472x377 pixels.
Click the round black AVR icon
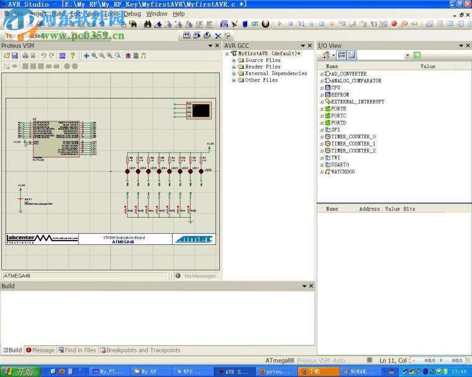[x=265, y=24]
